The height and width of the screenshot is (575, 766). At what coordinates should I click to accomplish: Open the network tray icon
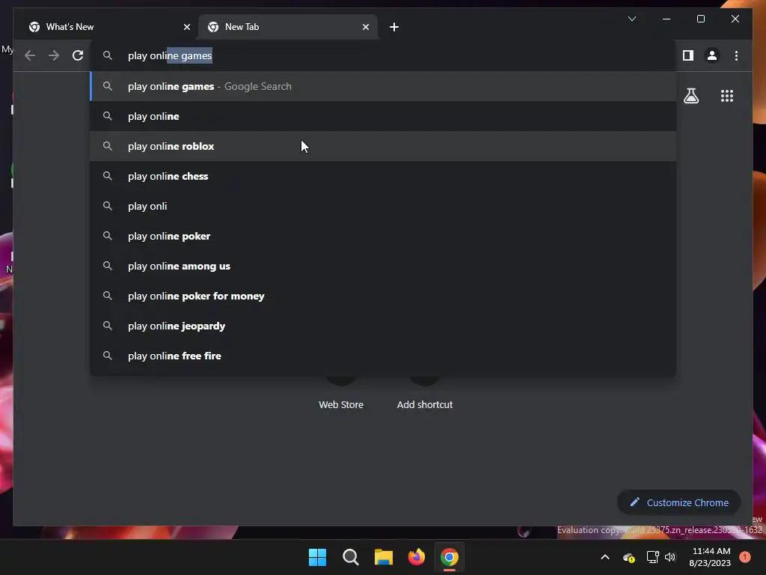(652, 557)
